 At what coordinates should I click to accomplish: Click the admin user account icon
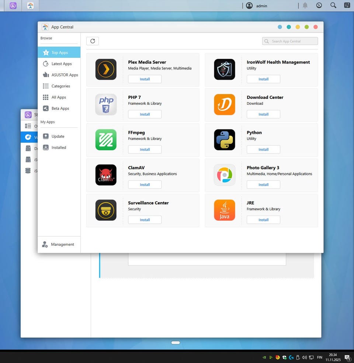point(249,6)
